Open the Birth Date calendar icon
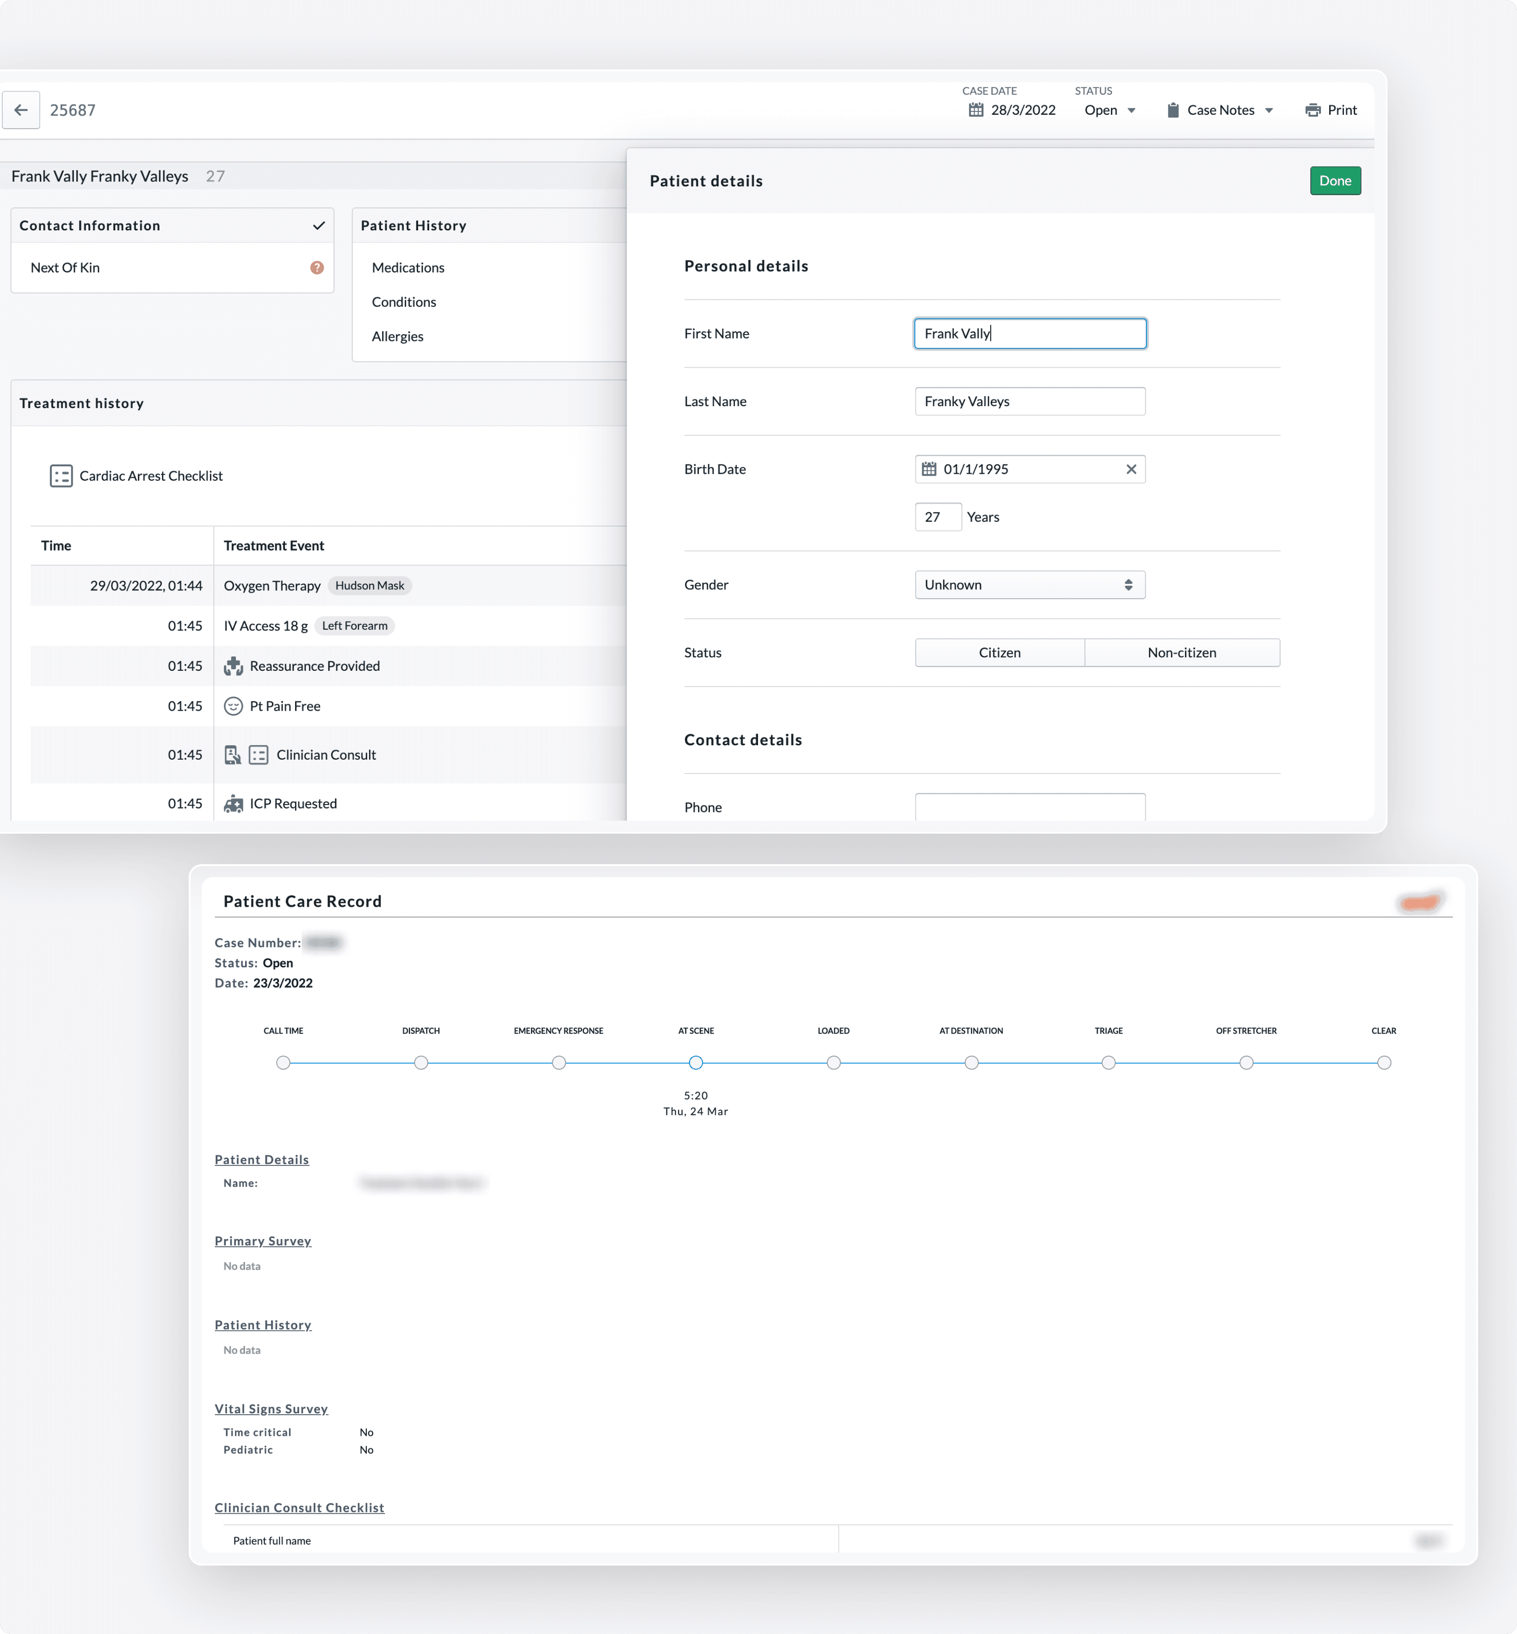Screen dimensions: 1517x1634 (928, 469)
